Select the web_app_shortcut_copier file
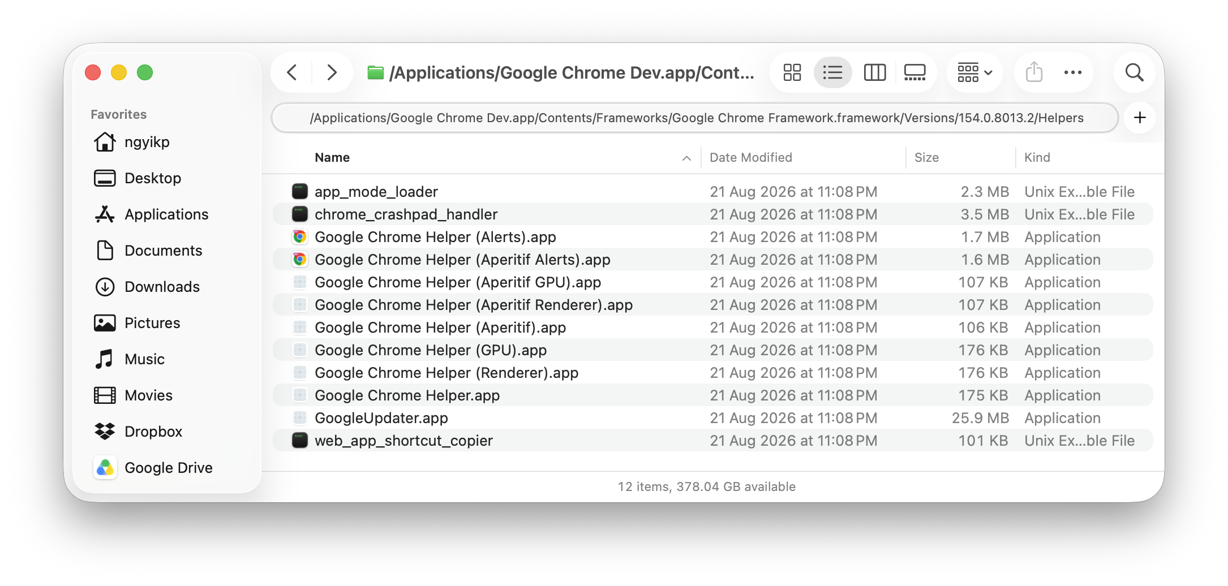Viewport: 1228px width, 586px height. point(713,441)
